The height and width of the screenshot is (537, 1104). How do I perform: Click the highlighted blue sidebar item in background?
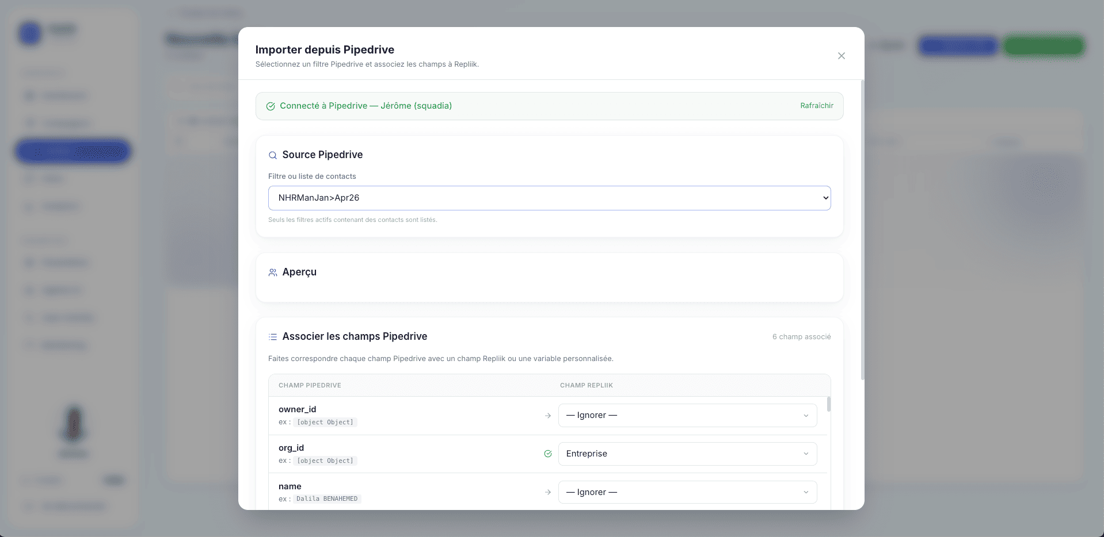(x=73, y=151)
